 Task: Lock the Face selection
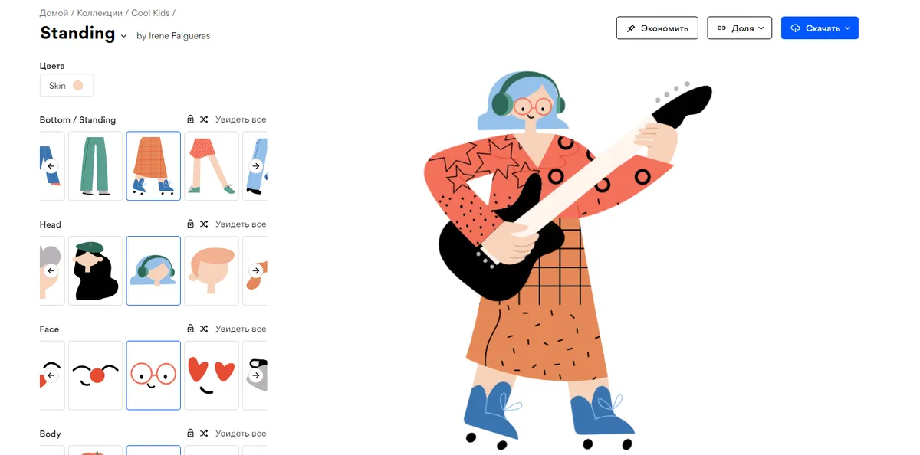(190, 329)
